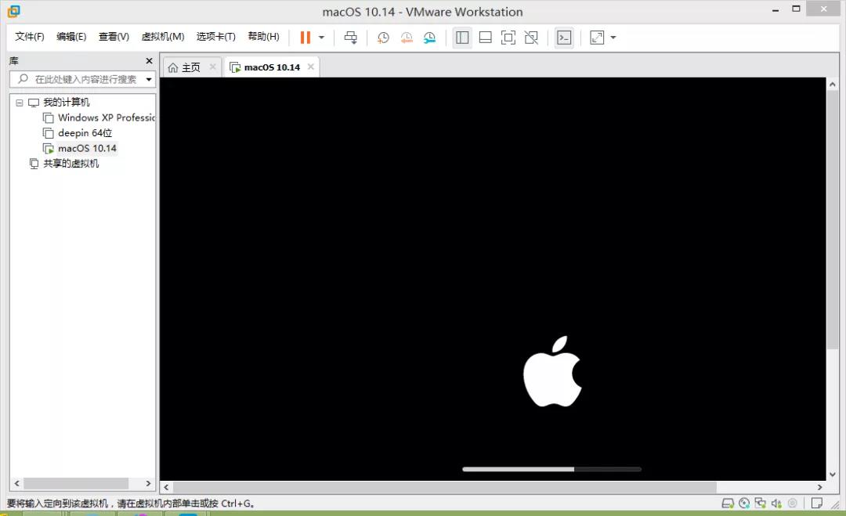The image size is (846, 516).
Task: Click the macOS boot progress bar
Action: click(551, 469)
